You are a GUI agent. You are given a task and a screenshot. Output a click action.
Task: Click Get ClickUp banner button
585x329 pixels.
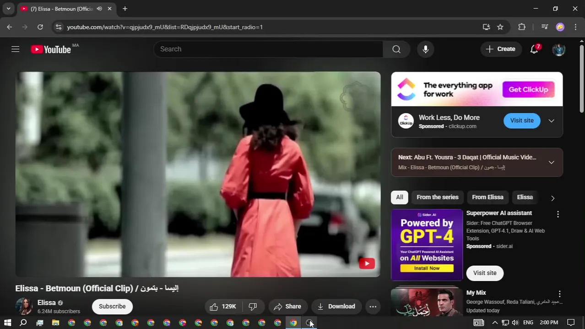pyautogui.click(x=528, y=90)
